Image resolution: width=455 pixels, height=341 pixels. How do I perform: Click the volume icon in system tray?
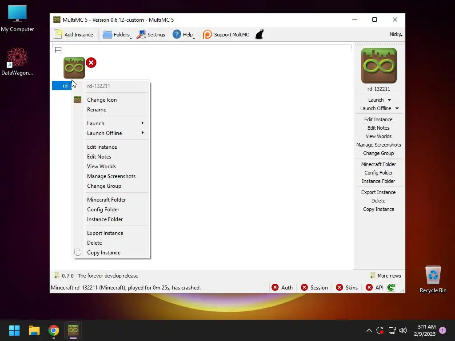click(x=403, y=330)
